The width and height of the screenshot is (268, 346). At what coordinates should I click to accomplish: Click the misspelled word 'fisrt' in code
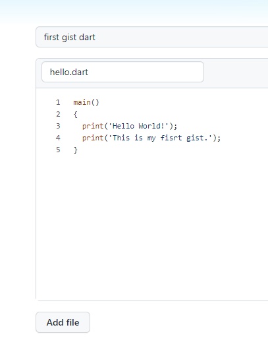tap(171, 138)
